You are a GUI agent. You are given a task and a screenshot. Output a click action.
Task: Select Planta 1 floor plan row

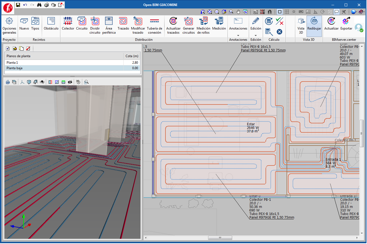click(72, 62)
